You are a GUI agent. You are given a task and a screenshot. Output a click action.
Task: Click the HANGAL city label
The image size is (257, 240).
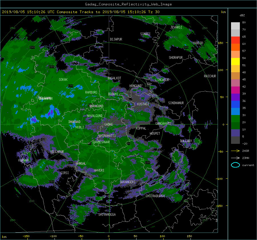(x=81, y=164)
